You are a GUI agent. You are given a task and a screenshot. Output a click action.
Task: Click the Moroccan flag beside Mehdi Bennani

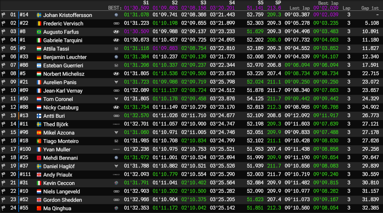[39, 158]
